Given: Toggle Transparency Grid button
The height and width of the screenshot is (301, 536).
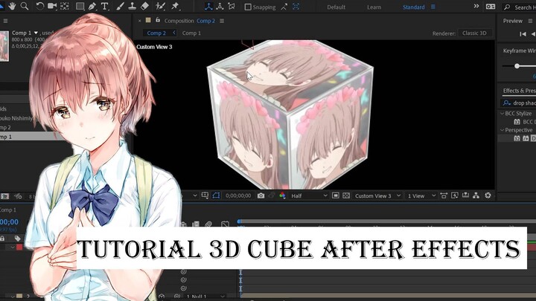Looking at the screenshot, I should click(346, 195).
